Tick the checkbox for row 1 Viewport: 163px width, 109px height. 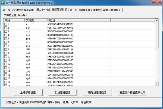tap(6, 24)
